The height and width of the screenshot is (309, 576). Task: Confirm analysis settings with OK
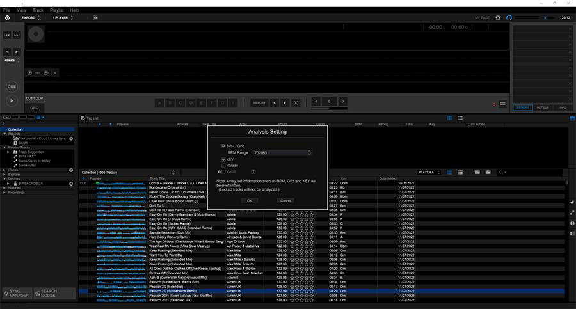click(250, 201)
